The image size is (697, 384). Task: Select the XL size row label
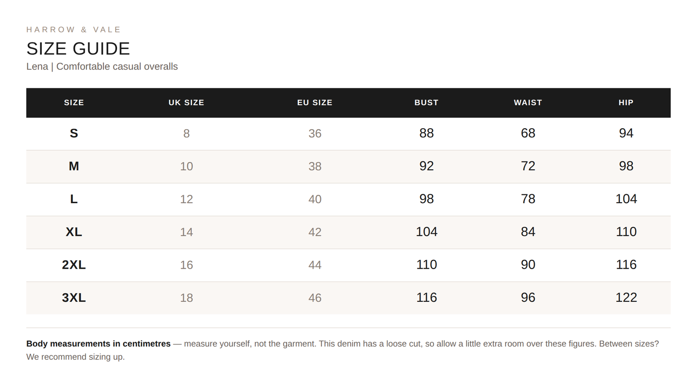pos(74,232)
